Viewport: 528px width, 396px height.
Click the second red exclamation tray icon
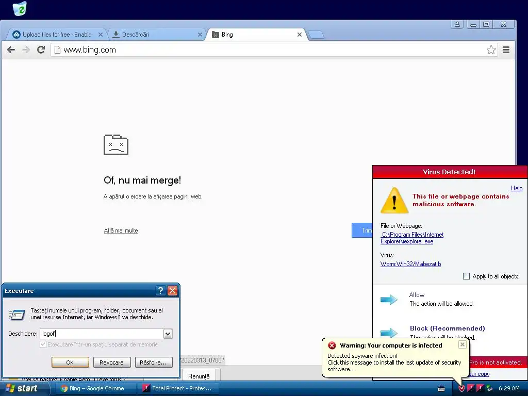[x=480, y=389]
